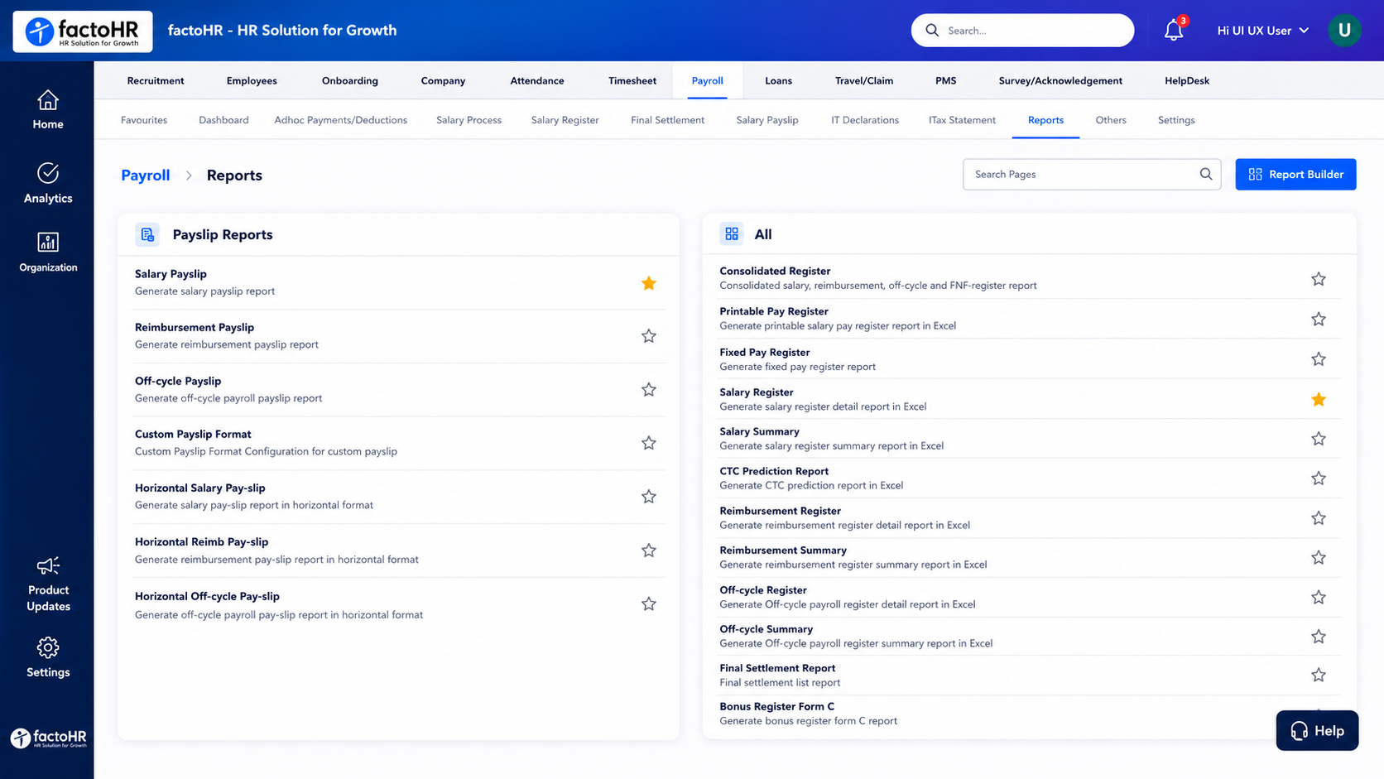Screen dimensions: 1384x779
Task: Open the Help chat button
Action: pyautogui.click(x=1317, y=730)
